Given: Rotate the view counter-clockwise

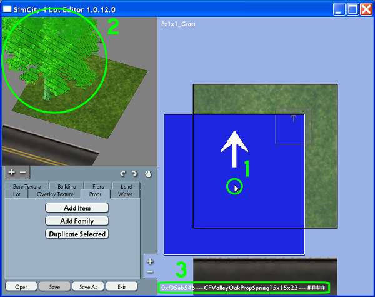Looking at the screenshot, I should coord(122,173).
